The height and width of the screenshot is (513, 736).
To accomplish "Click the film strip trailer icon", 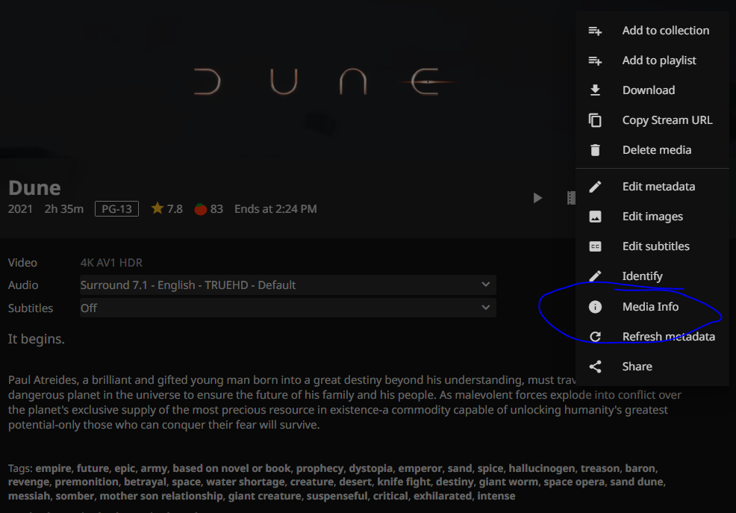I will pos(570,198).
